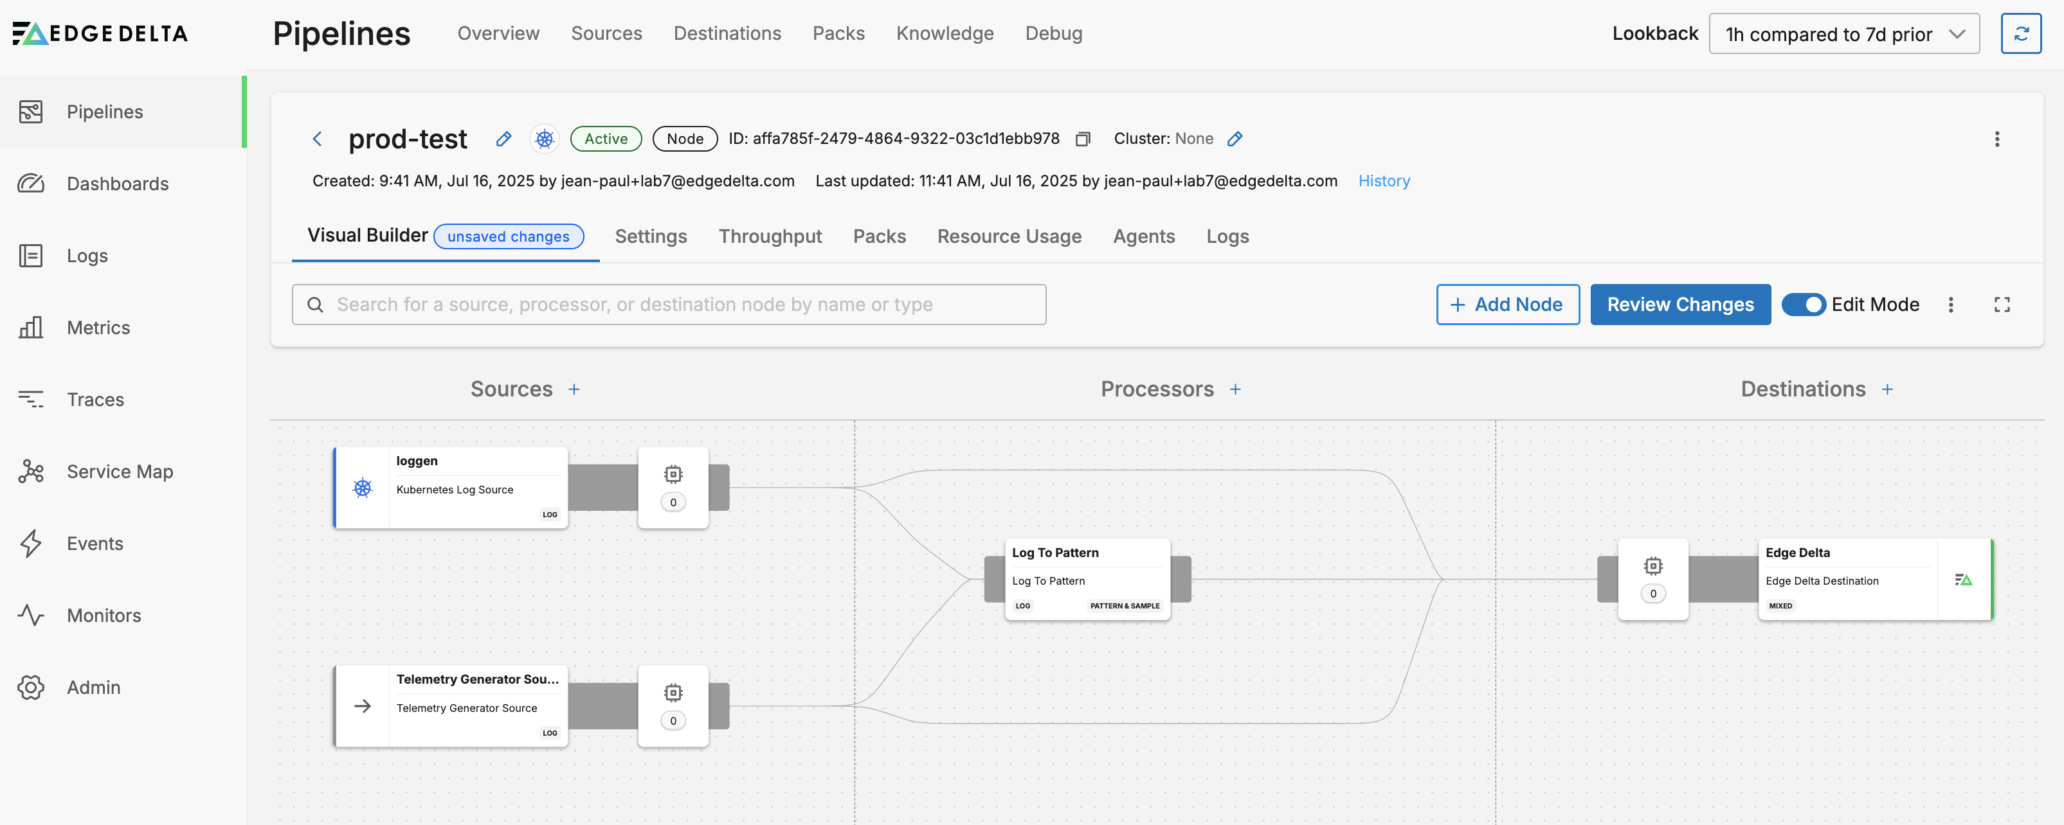2064x825 pixels.
Task: Open the pipeline header kebab menu
Action: [1996, 139]
